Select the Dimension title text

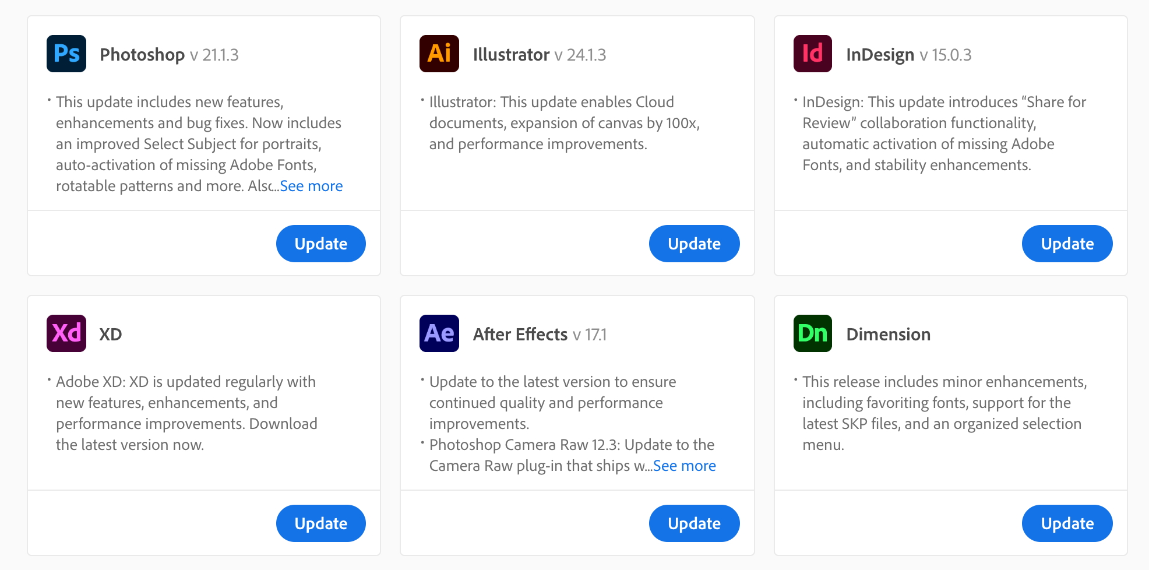tap(888, 335)
